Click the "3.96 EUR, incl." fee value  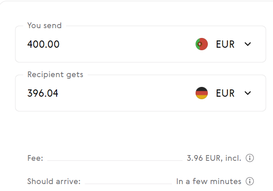coord(214,158)
